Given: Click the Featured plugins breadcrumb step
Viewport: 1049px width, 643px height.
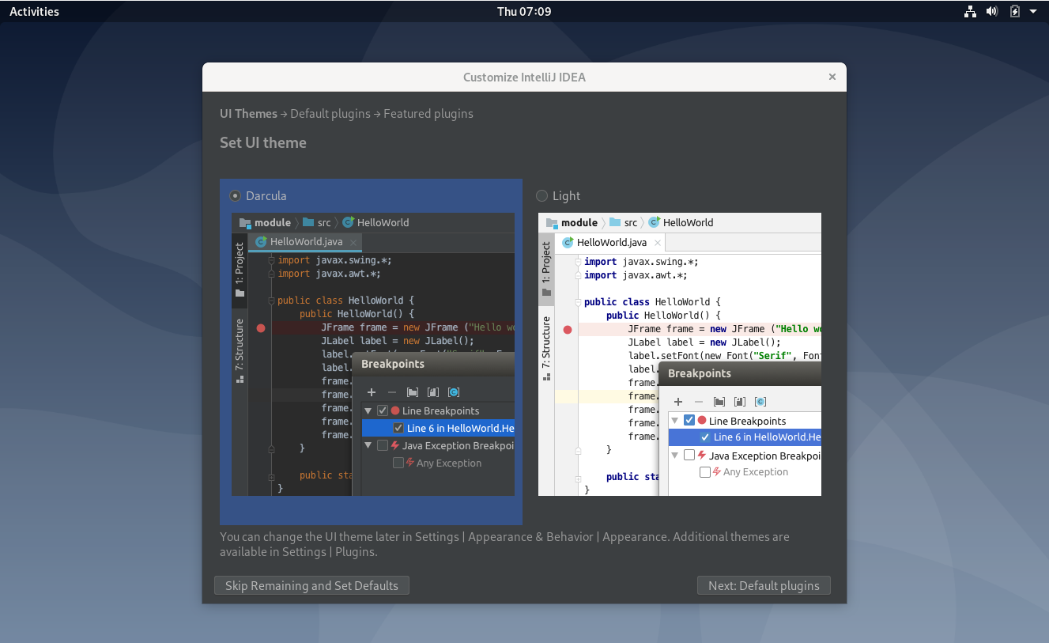Looking at the screenshot, I should pos(428,113).
